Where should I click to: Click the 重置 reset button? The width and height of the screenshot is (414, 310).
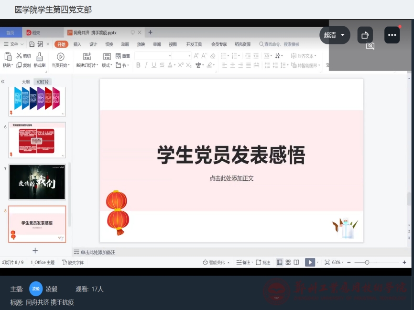click(x=123, y=56)
